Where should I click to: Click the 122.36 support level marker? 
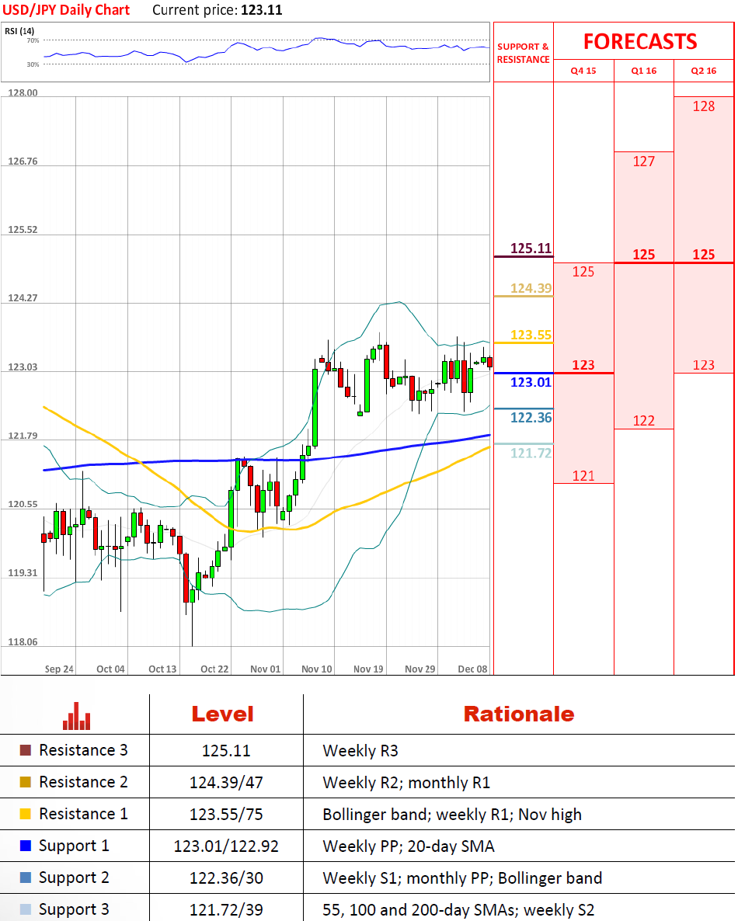tap(531, 418)
